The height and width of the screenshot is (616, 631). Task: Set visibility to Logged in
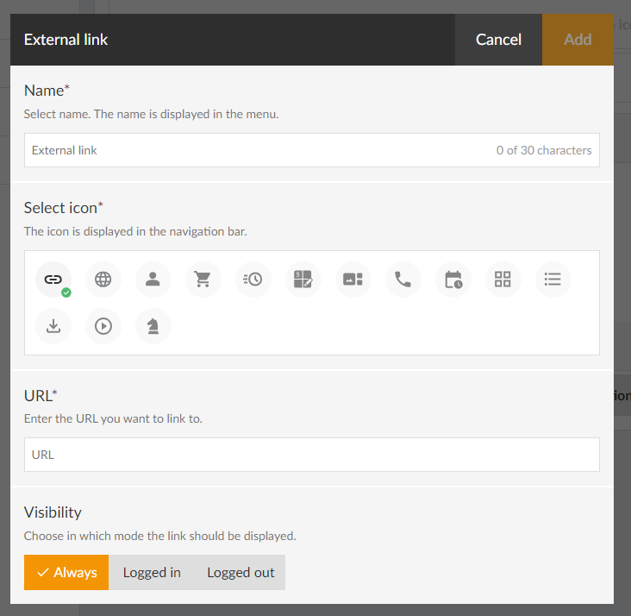click(x=152, y=573)
